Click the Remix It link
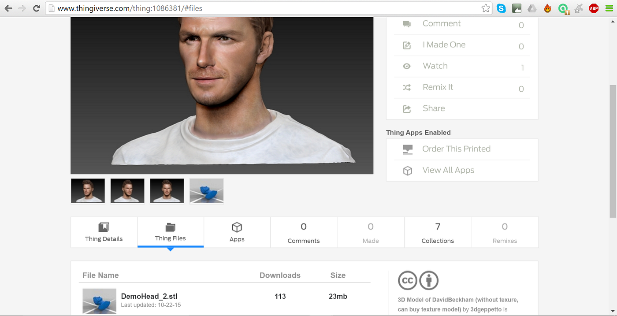617x316 pixels. tap(438, 87)
